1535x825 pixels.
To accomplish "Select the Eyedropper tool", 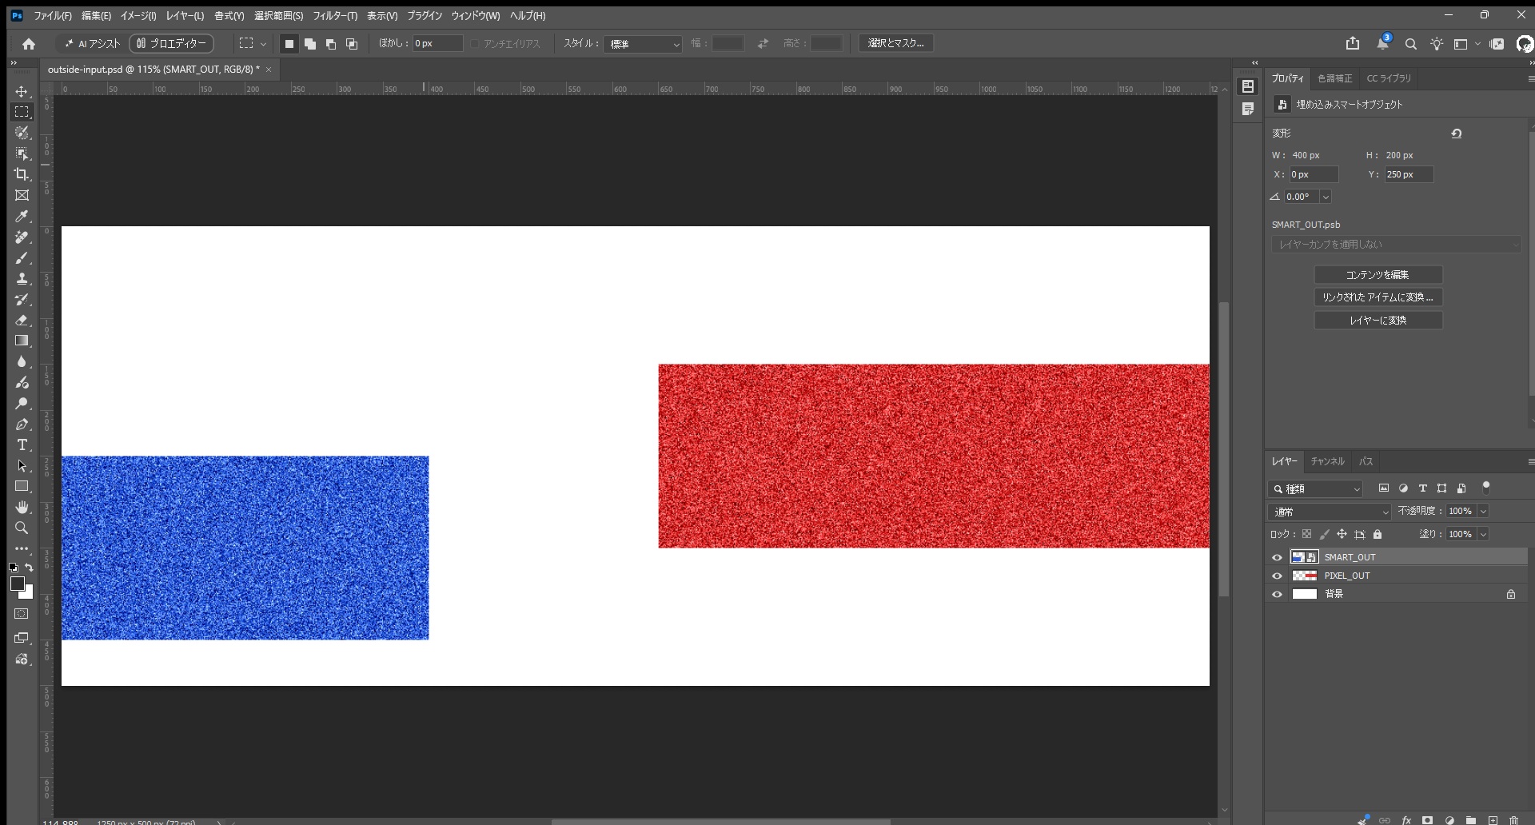I will [22, 216].
